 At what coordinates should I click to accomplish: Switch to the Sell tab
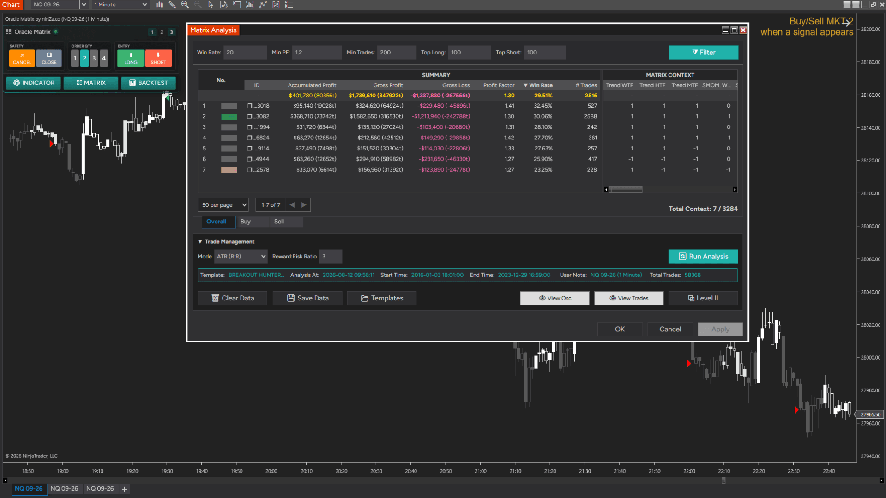[x=279, y=222]
